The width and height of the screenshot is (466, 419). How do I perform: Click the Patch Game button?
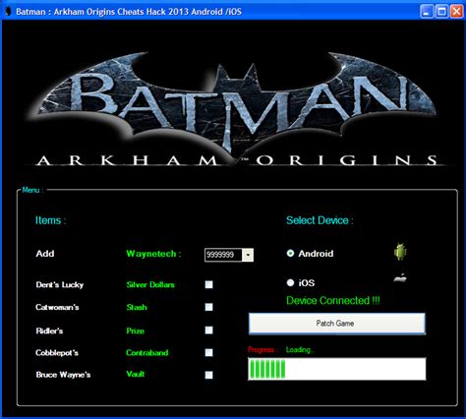(337, 324)
